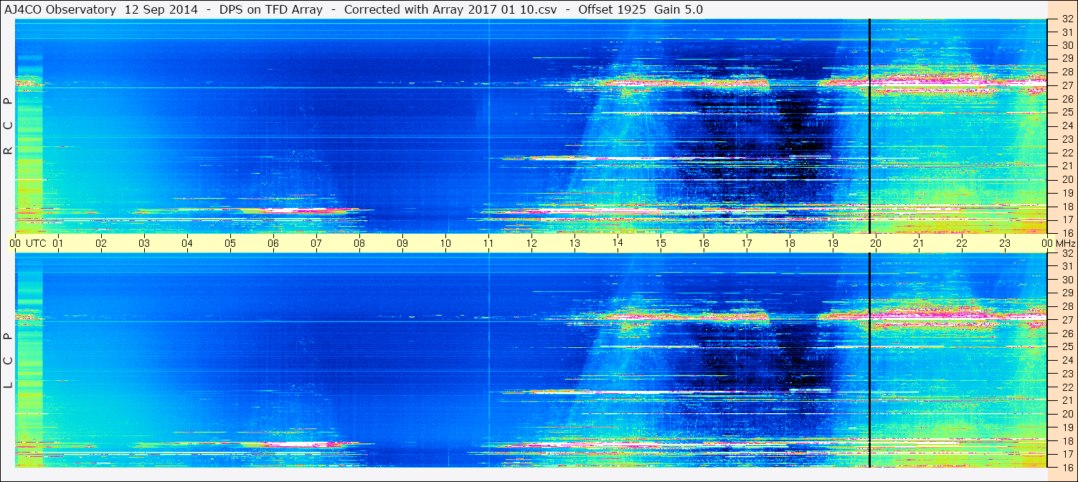Select the 'Offset 1925' header value

tap(613, 9)
